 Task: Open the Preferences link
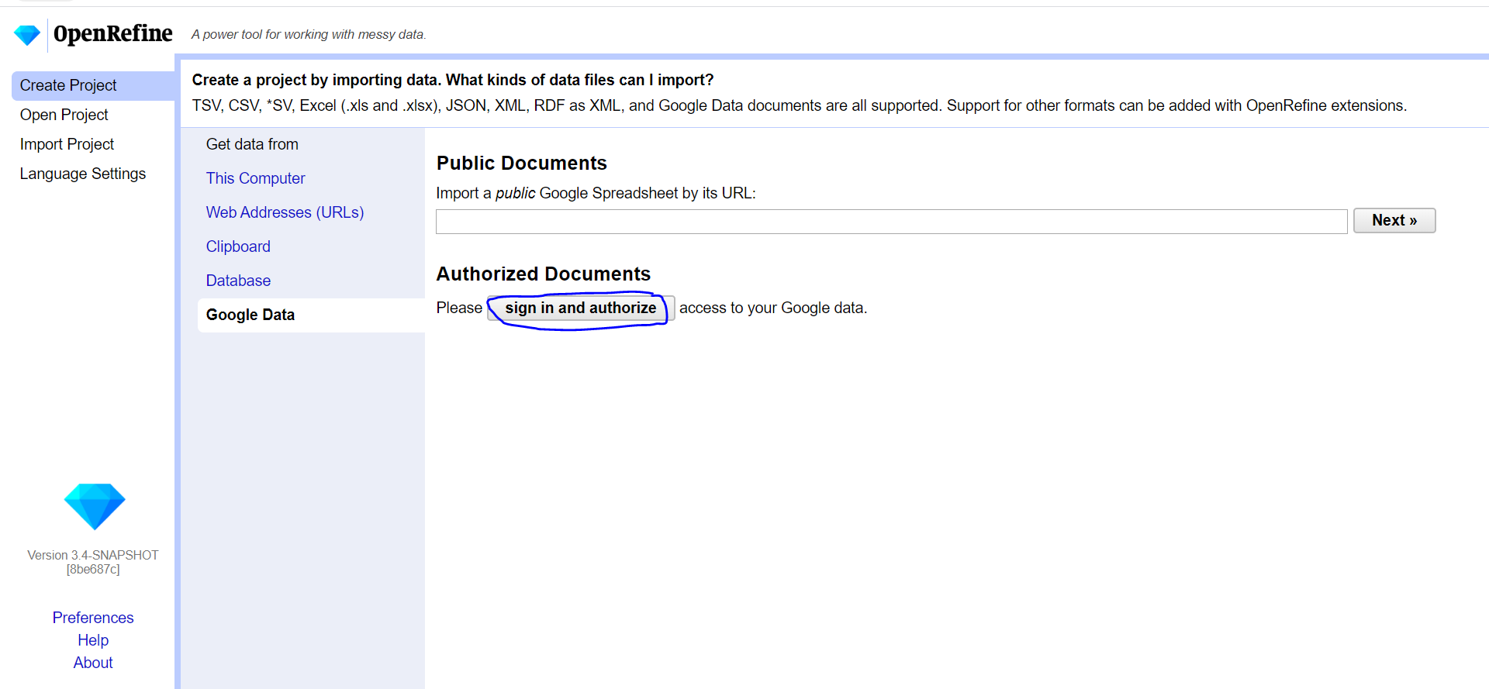coord(93,618)
